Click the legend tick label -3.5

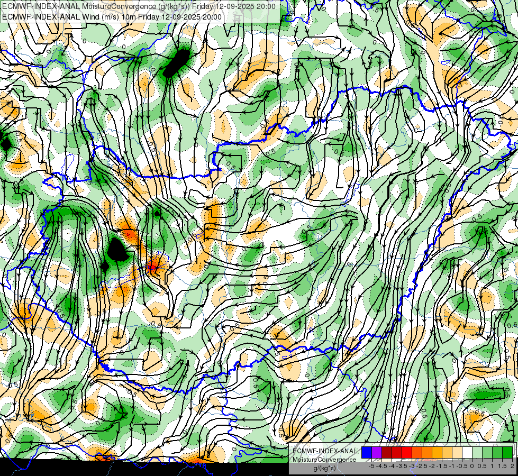(x=402, y=466)
